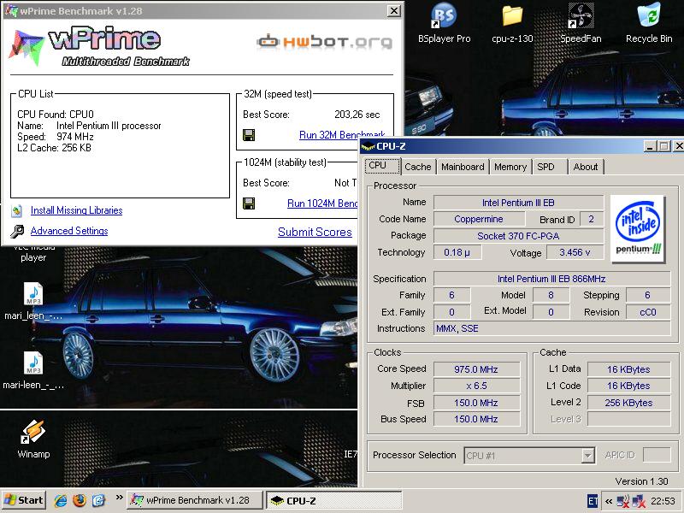Click the first network tray icon with a red X

(x=623, y=501)
